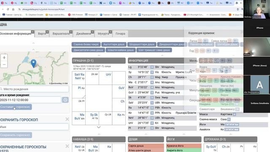The height and width of the screenshot is (152, 270).
Task: Focus the Место рождения search field
Action: point(34,89)
